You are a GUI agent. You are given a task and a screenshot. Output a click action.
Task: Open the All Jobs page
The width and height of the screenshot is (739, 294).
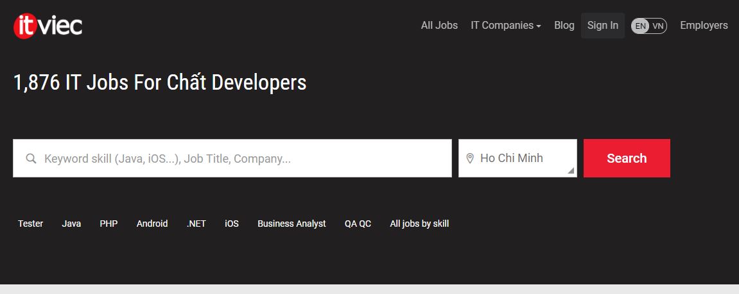click(x=439, y=26)
